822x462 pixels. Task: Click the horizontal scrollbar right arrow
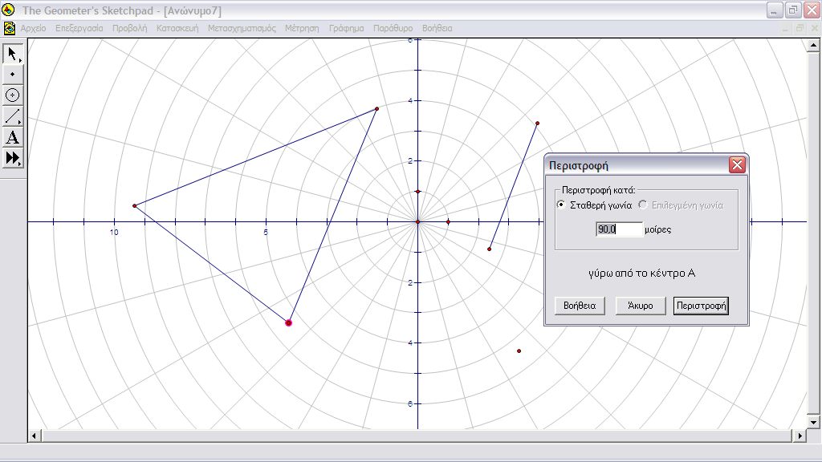[x=800, y=436]
